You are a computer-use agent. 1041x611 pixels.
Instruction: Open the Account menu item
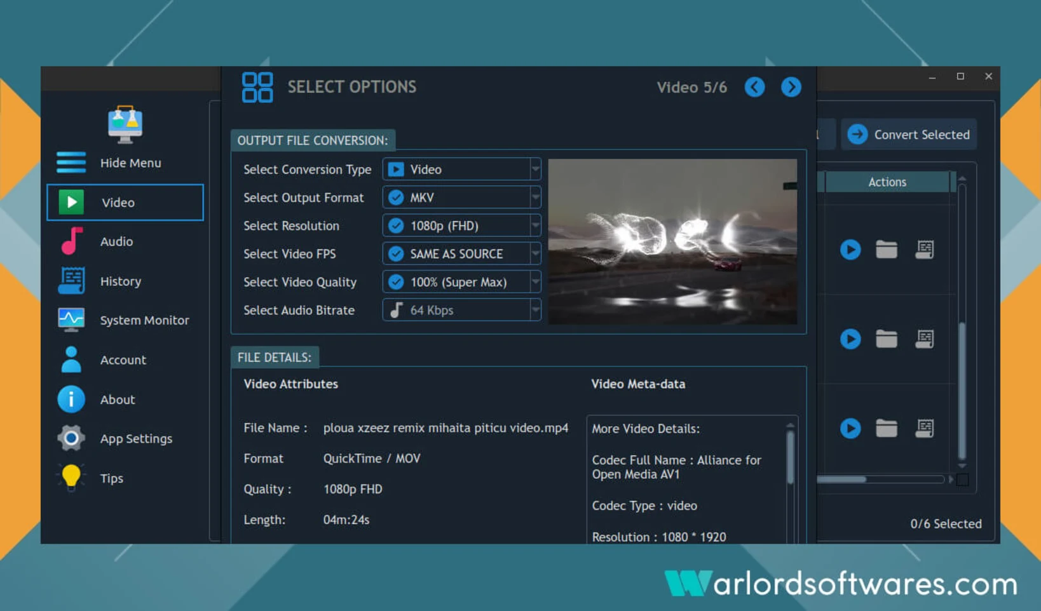point(123,359)
